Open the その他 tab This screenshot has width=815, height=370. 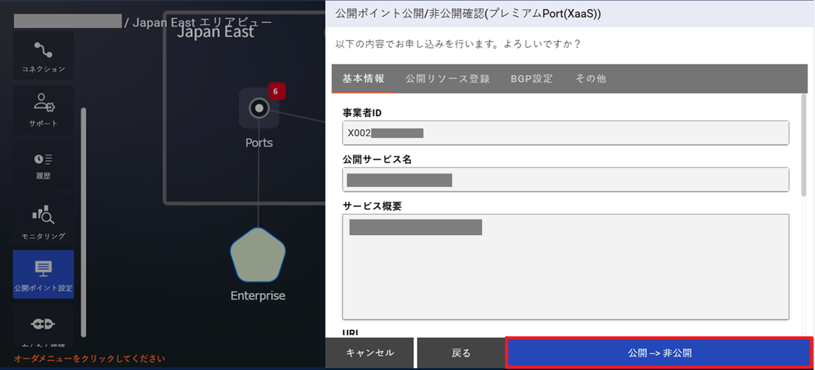(590, 78)
